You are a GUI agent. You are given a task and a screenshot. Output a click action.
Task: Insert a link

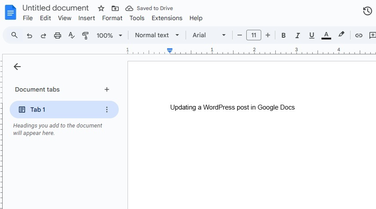point(359,35)
